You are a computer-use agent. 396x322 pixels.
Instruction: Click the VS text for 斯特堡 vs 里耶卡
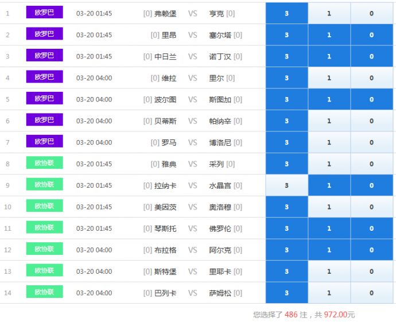coord(192,271)
